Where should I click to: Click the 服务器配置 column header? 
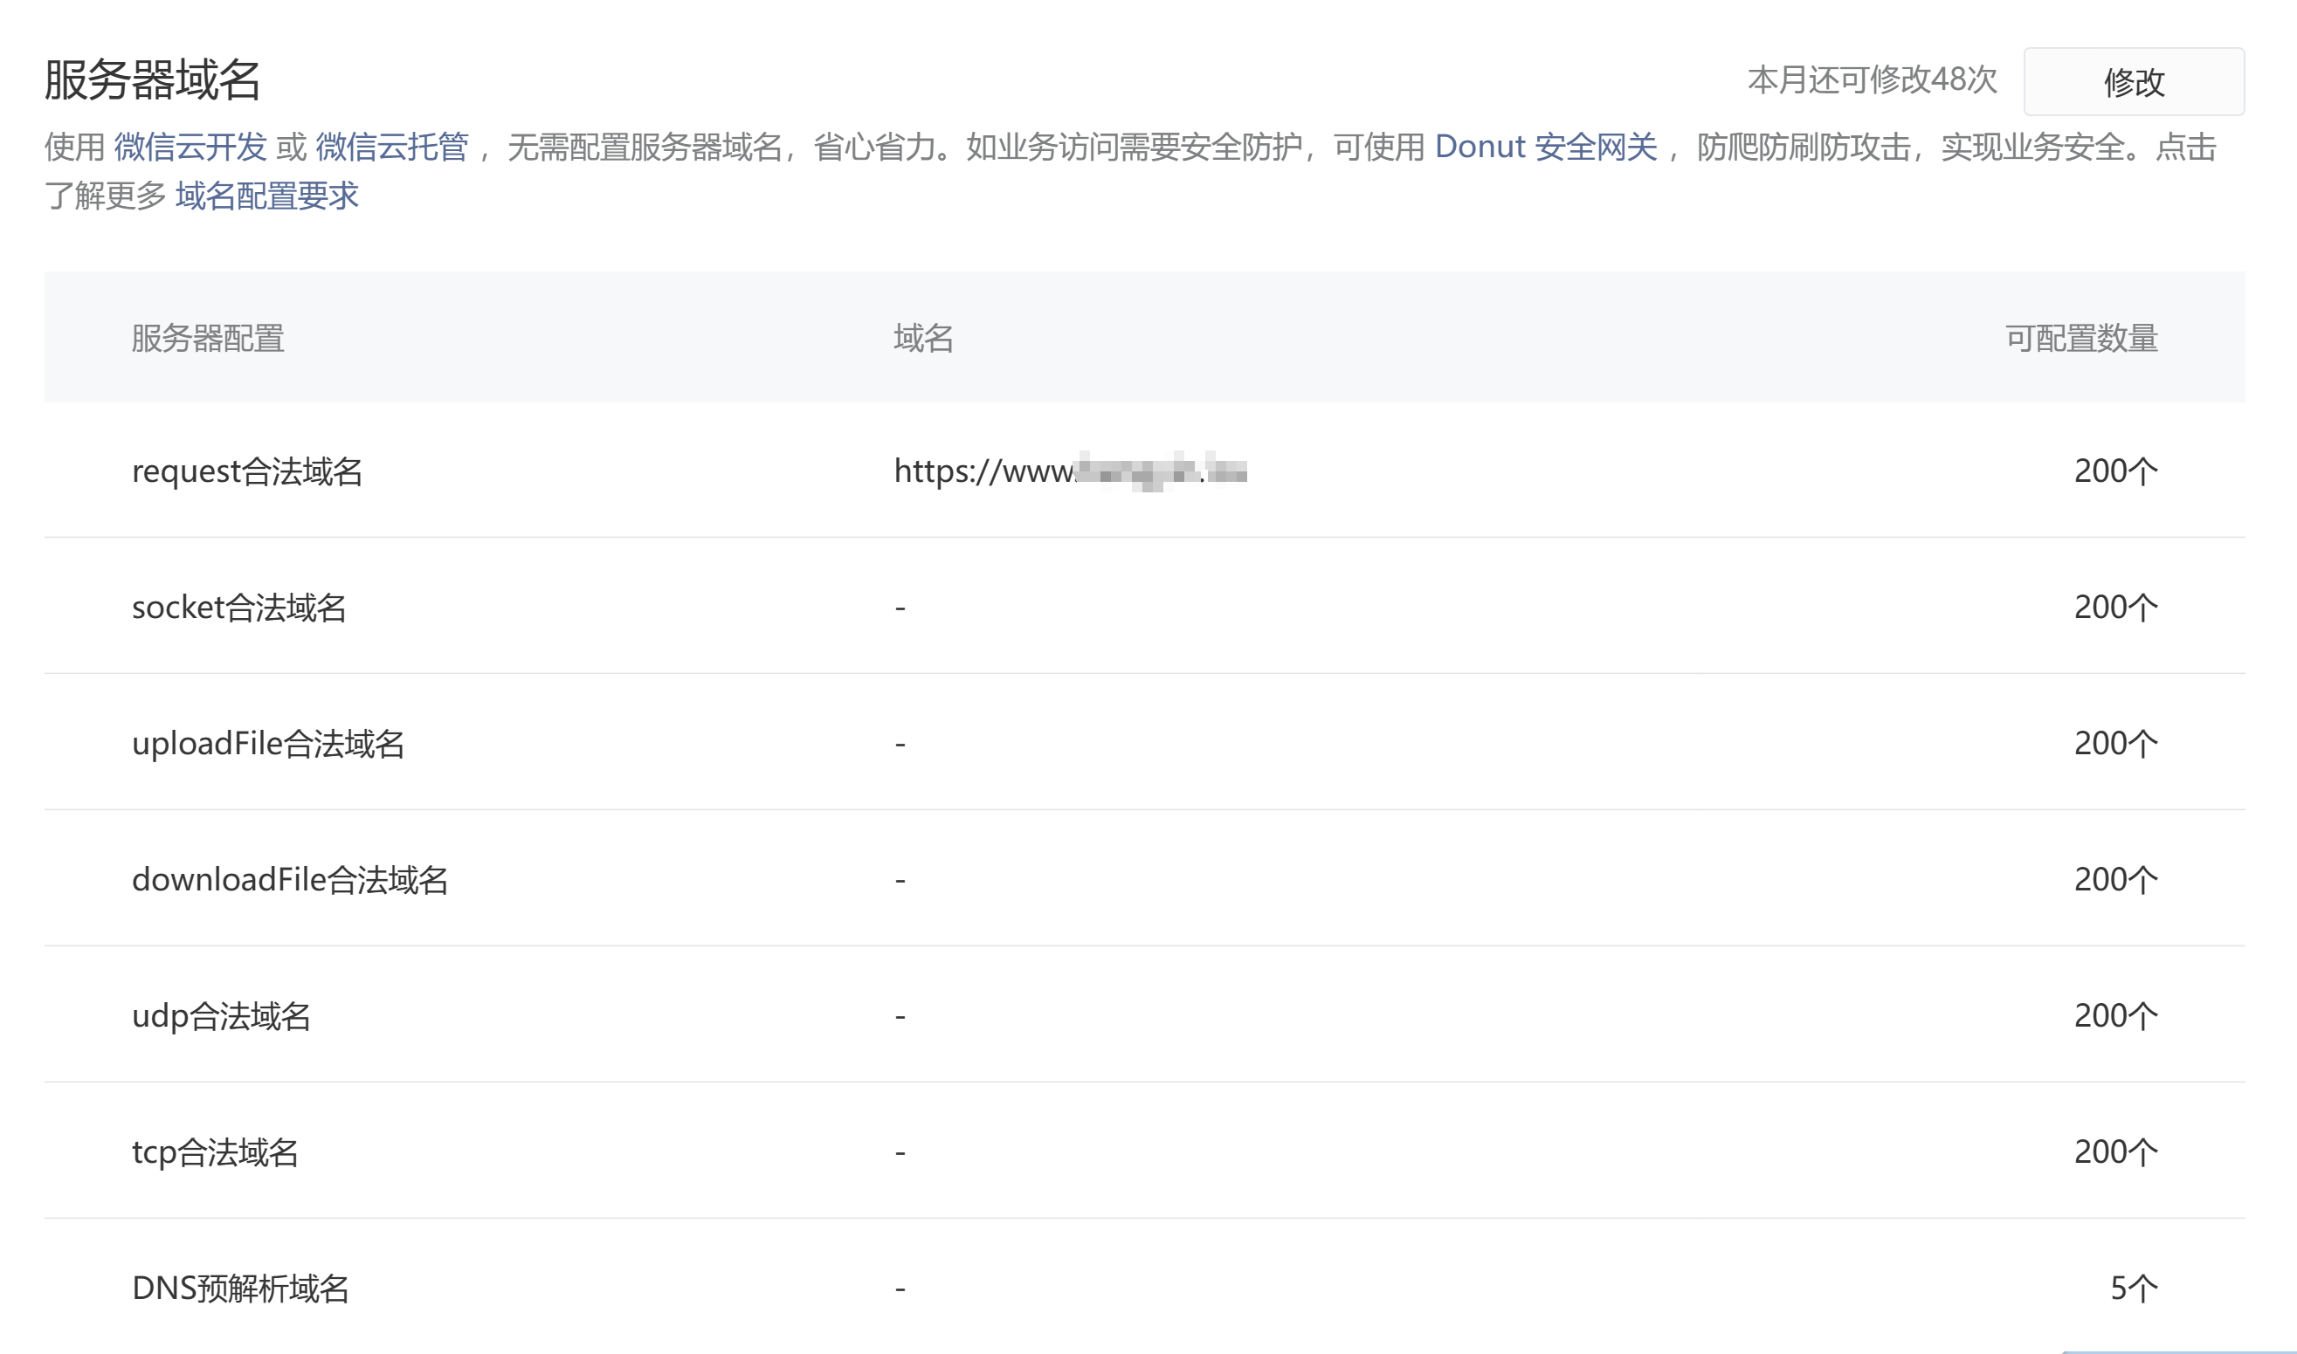(208, 339)
